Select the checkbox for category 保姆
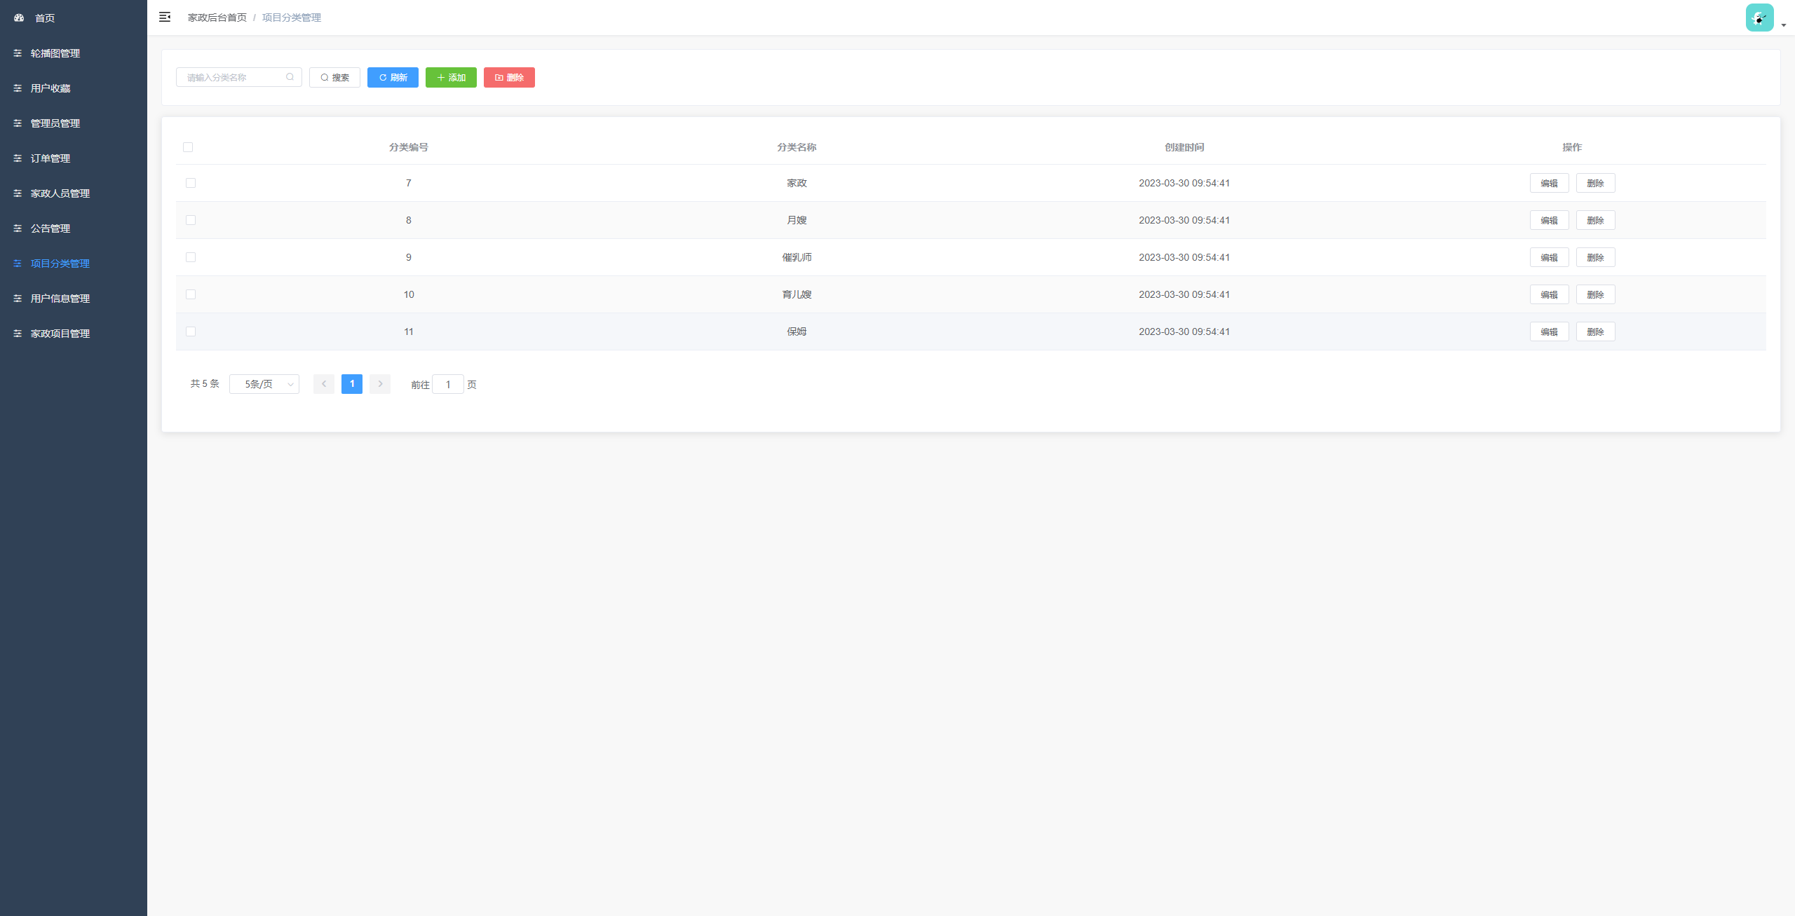 [x=191, y=331]
